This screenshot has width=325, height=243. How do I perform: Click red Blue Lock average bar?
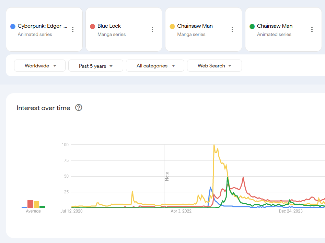click(30, 204)
